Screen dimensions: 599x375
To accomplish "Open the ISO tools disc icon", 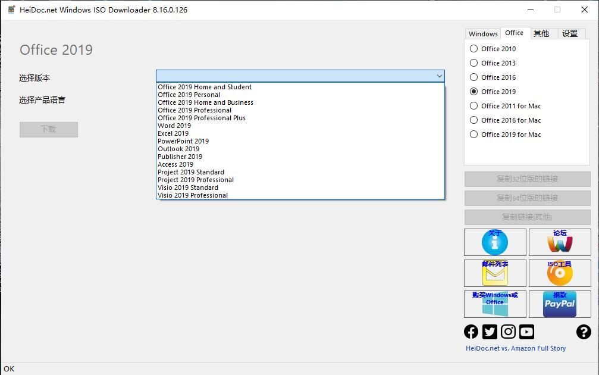I will coord(560,273).
